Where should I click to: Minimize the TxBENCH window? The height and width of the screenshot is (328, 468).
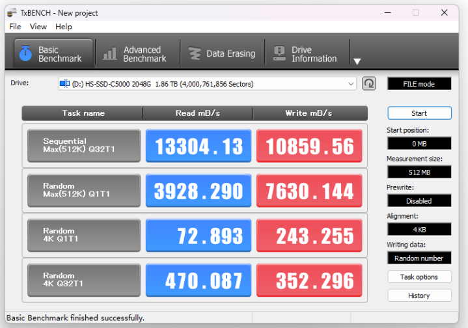point(388,12)
